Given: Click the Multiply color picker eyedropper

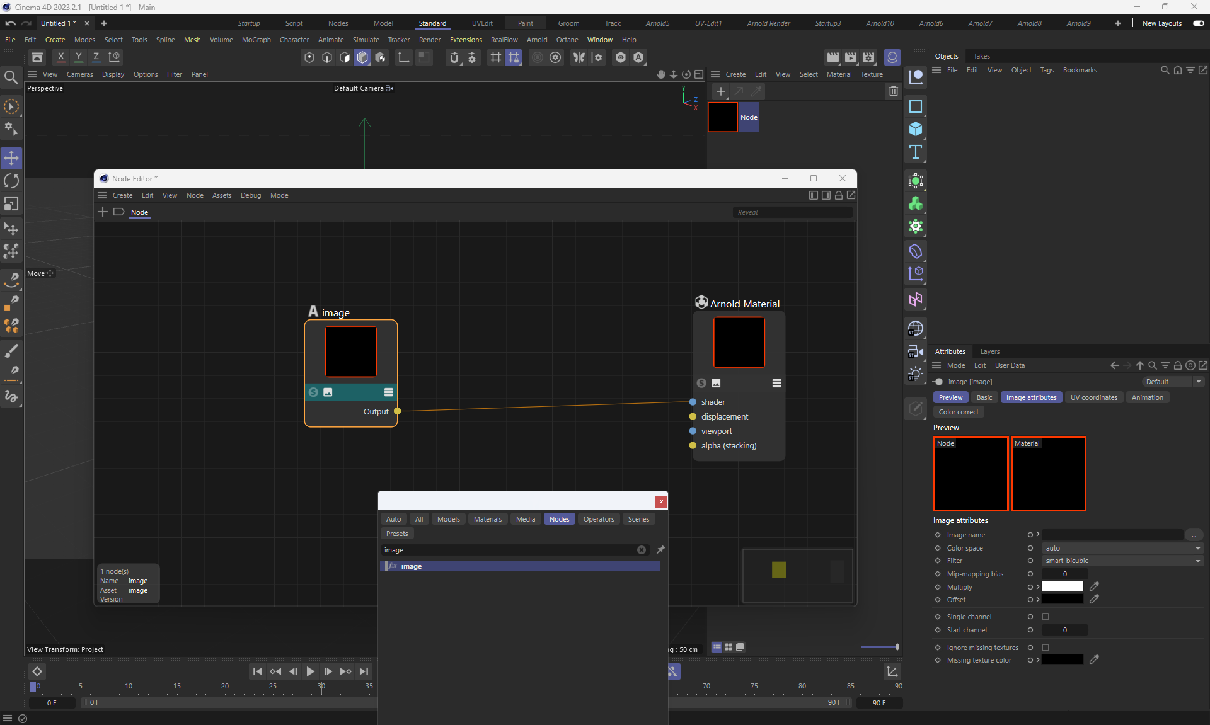Looking at the screenshot, I should pos(1094,586).
